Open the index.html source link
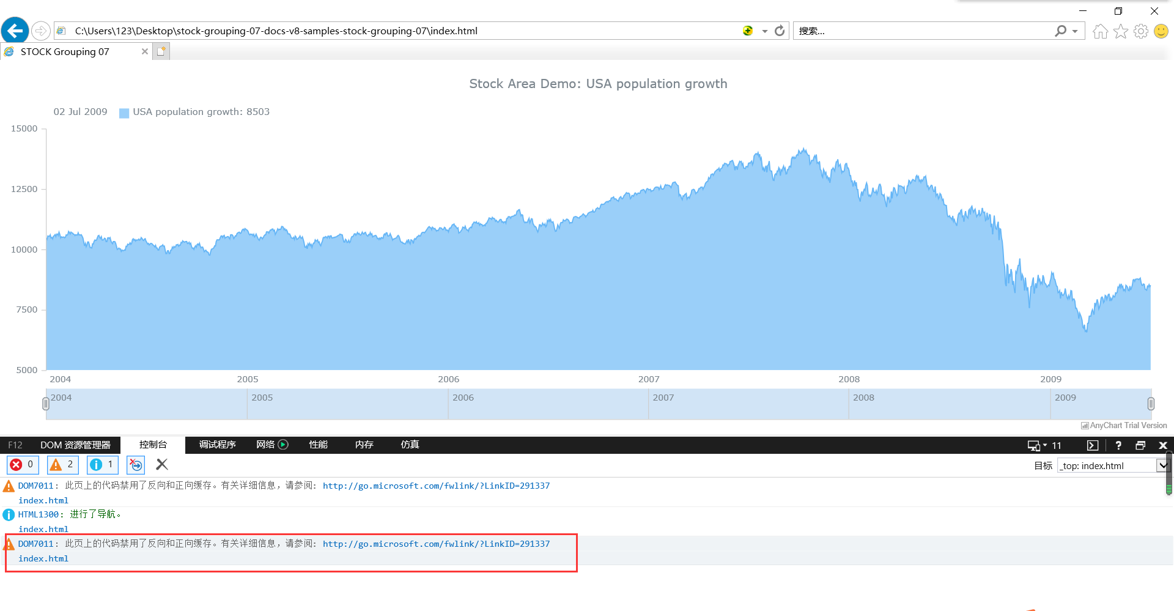The height and width of the screenshot is (611, 1174). point(43,500)
